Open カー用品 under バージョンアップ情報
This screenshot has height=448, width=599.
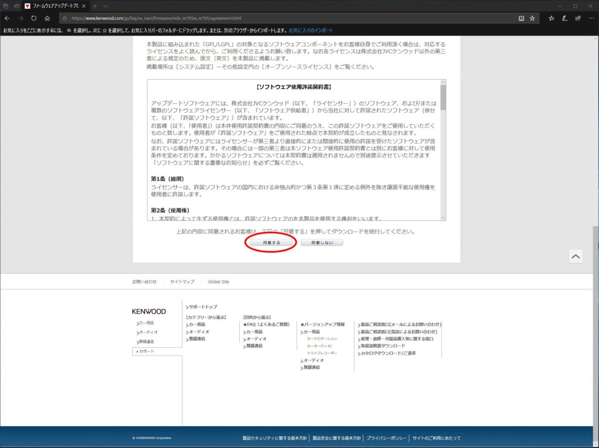click(x=310, y=331)
